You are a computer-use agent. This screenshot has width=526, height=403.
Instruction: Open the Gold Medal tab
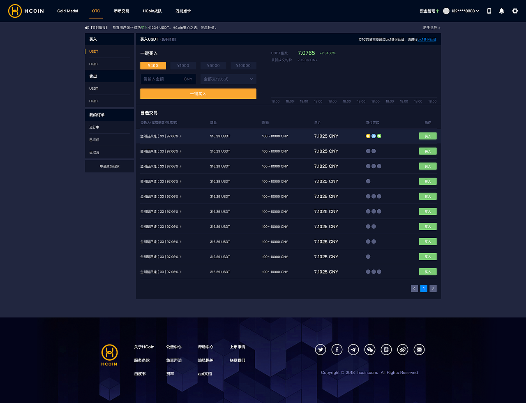[67, 11]
